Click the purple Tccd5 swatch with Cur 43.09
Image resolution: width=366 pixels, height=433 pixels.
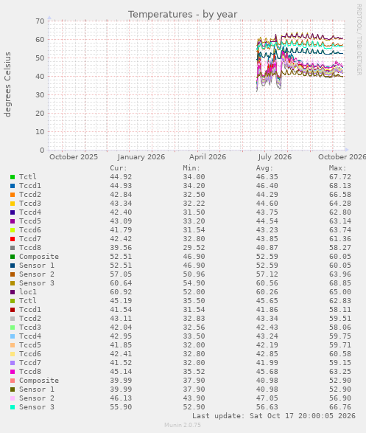tap(13, 221)
